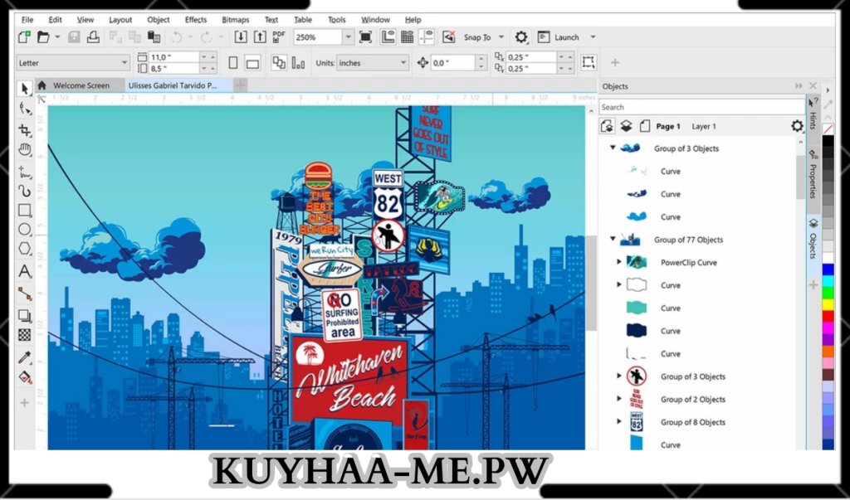The height and width of the screenshot is (500, 850).
Task: Toggle Show Guidelines
Action: (427, 36)
